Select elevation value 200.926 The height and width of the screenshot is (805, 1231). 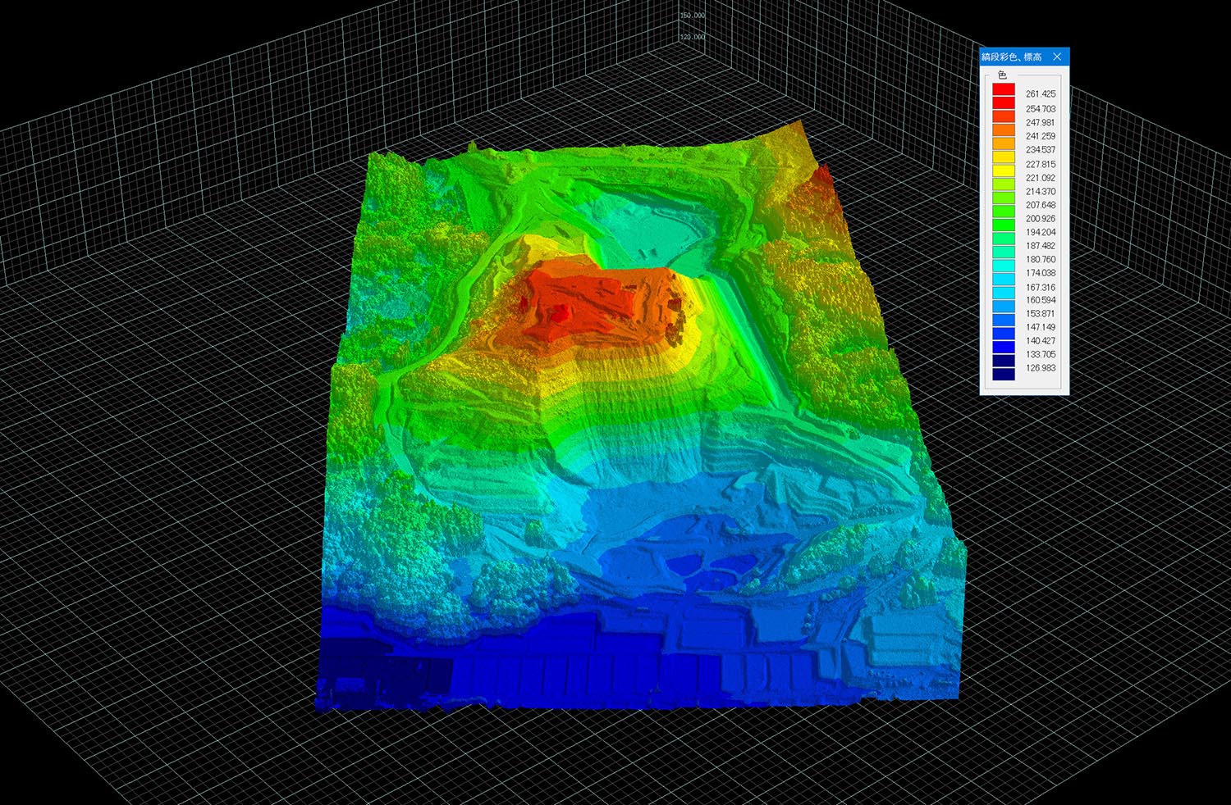pos(1041,219)
